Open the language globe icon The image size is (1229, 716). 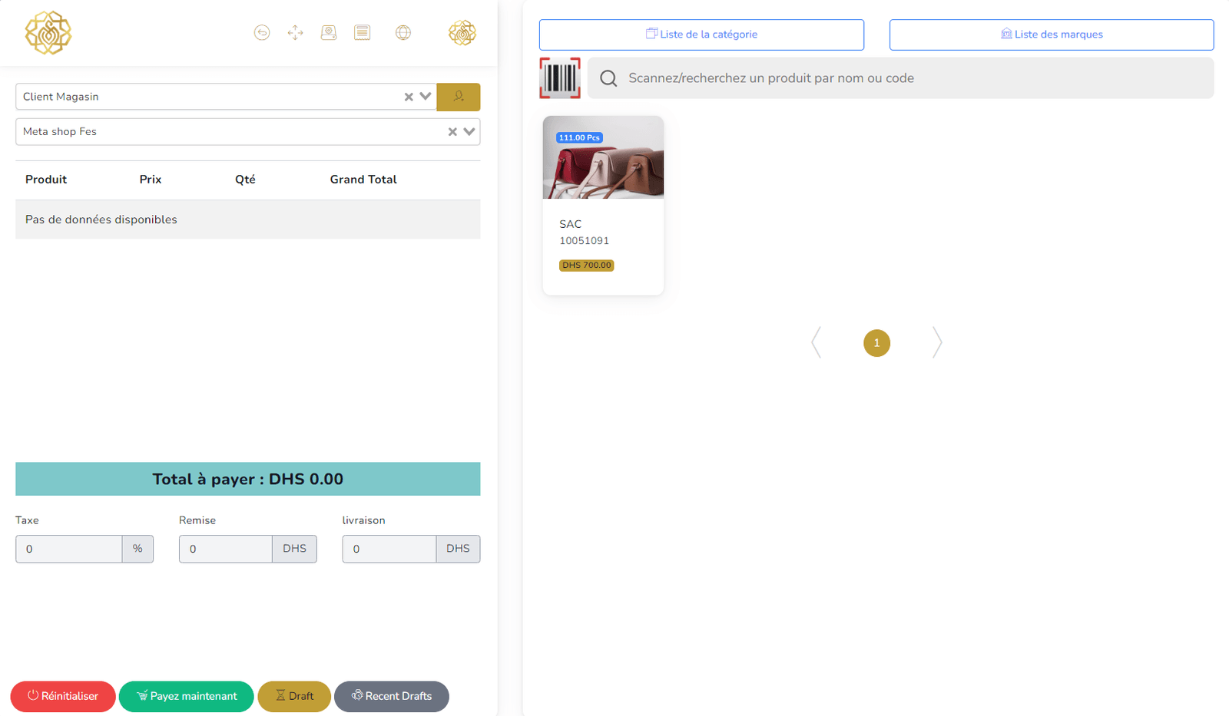(x=403, y=32)
